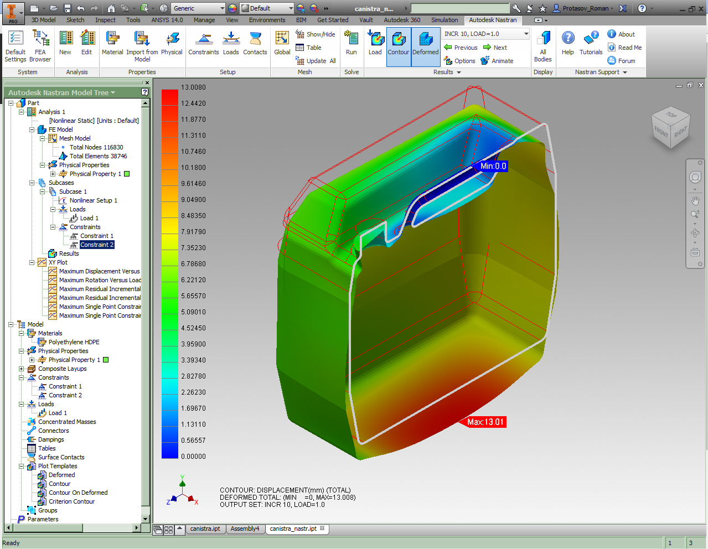Open Nastran Tutorials
Image resolution: width=708 pixels, height=549 pixels.
591,43
